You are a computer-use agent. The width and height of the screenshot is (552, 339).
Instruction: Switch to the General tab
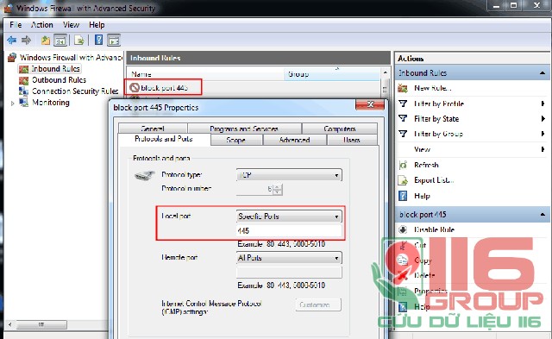153,129
